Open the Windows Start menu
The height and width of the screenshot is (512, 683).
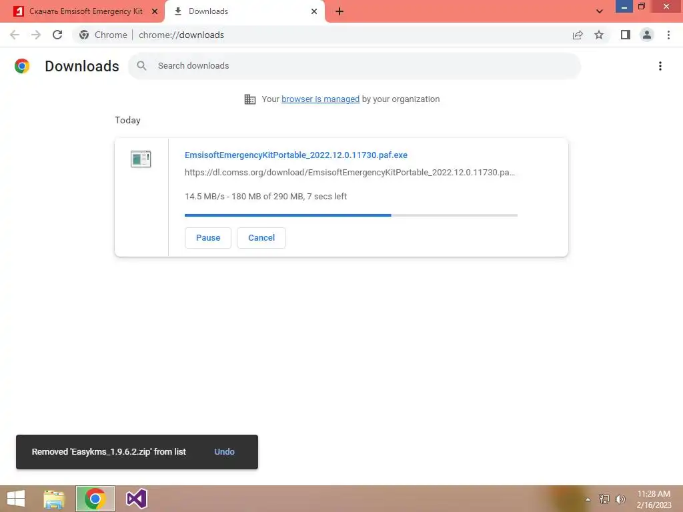[16, 499]
